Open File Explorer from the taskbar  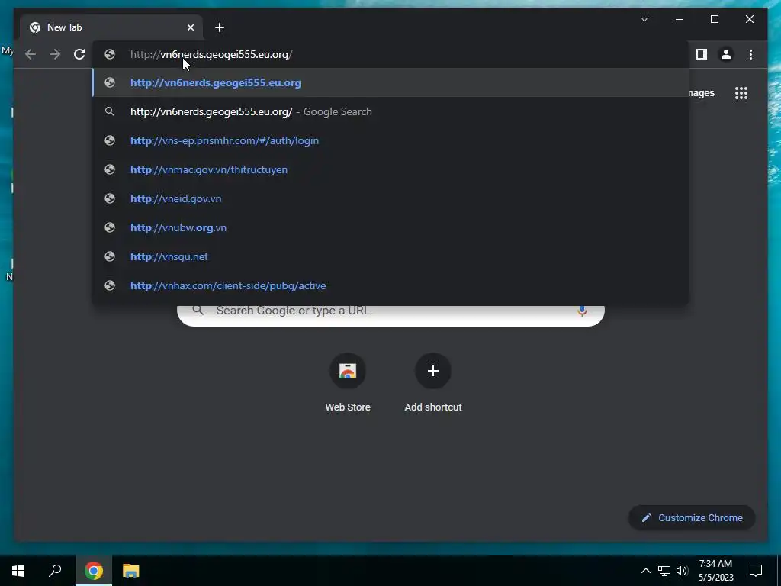[x=131, y=571]
